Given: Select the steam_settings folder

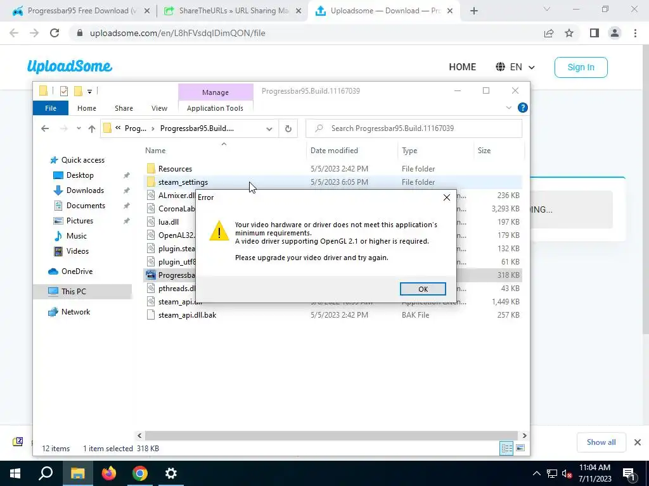Looking at the screenshot, I should click(x=183, y=182).
